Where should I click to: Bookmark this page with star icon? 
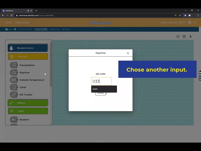(180, 15)
